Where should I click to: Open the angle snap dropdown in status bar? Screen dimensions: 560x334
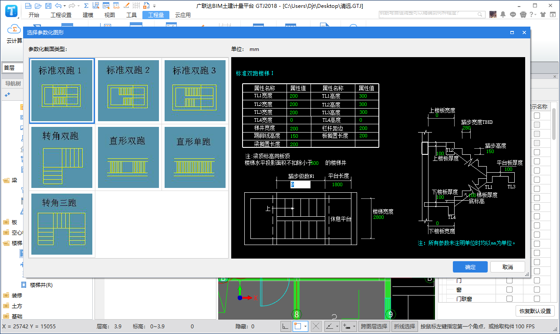click(337, 326)
